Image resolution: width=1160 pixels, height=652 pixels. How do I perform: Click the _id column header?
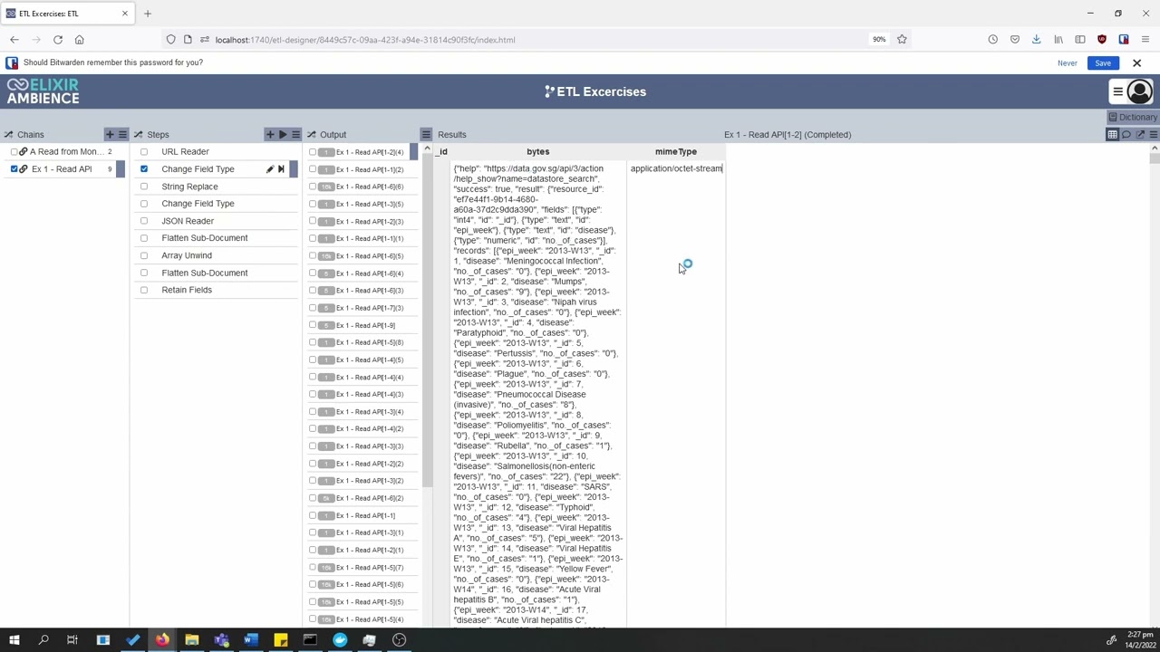[441, 152]
